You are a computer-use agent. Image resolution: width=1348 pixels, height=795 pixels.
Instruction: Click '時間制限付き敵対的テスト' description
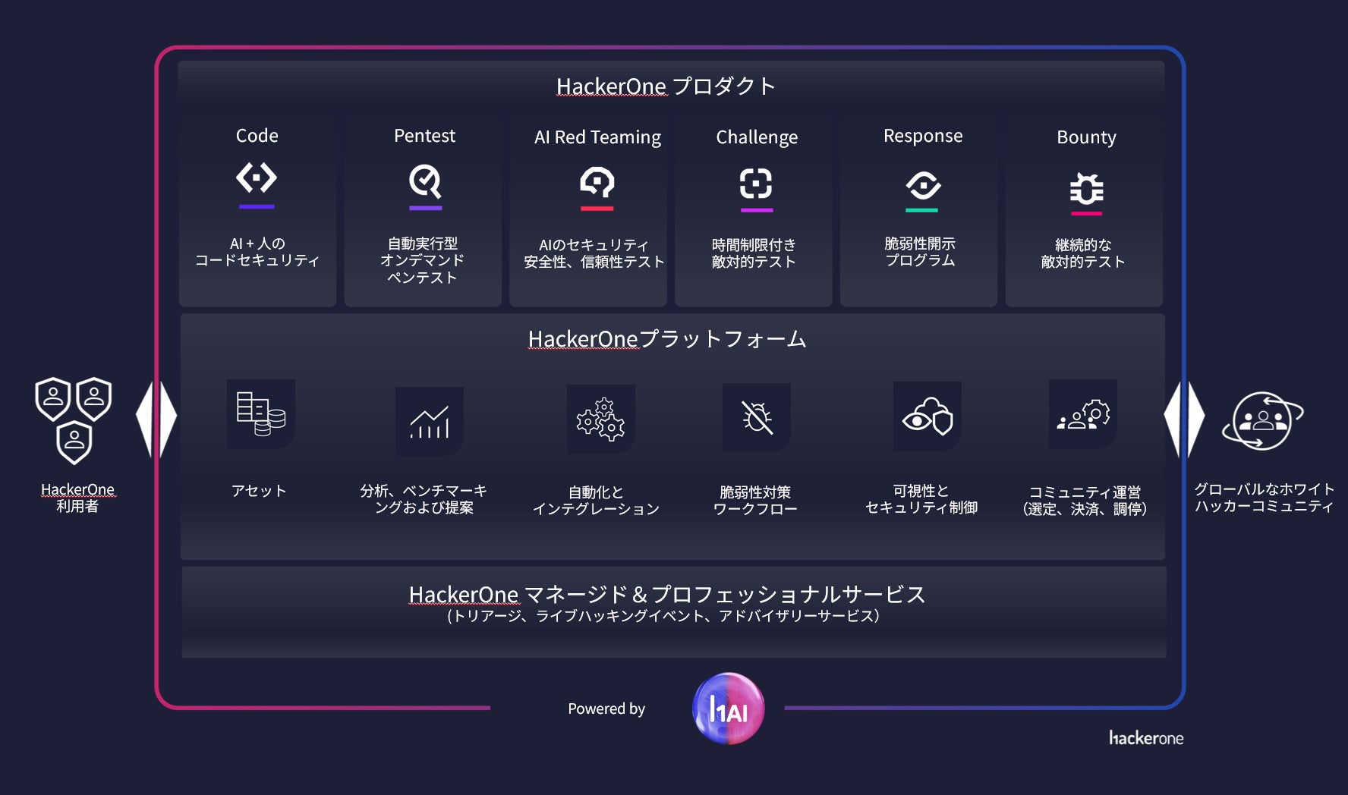(x=754, y=253)
